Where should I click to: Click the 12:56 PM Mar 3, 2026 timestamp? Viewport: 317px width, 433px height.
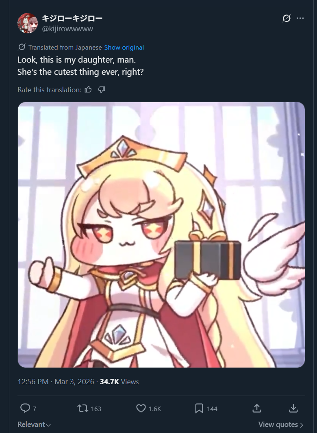(56, 382)
